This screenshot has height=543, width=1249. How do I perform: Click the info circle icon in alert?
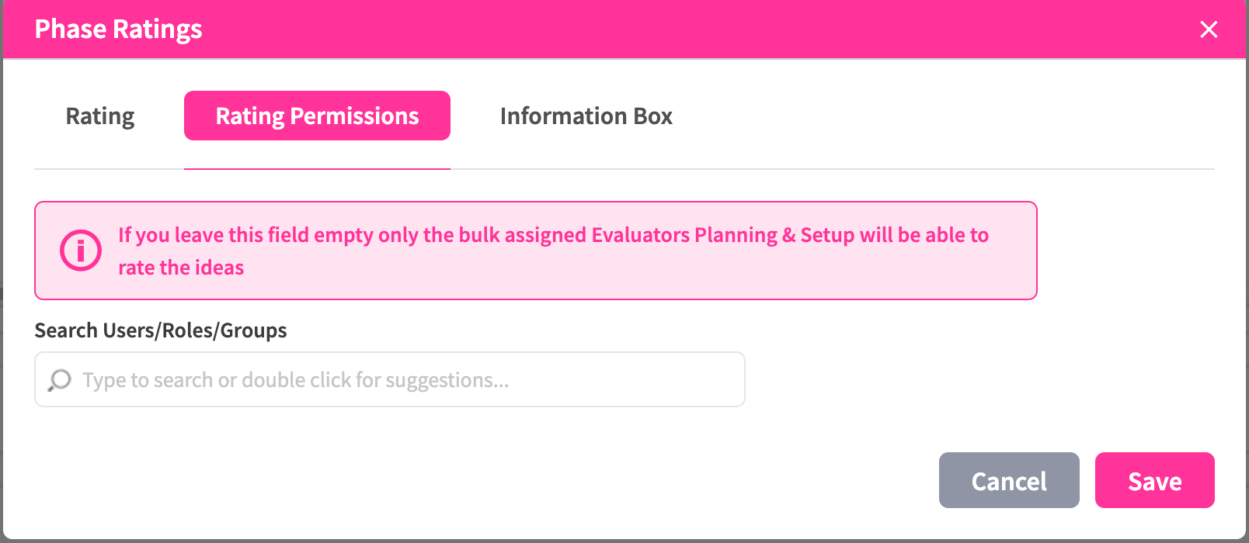point(81,251)
